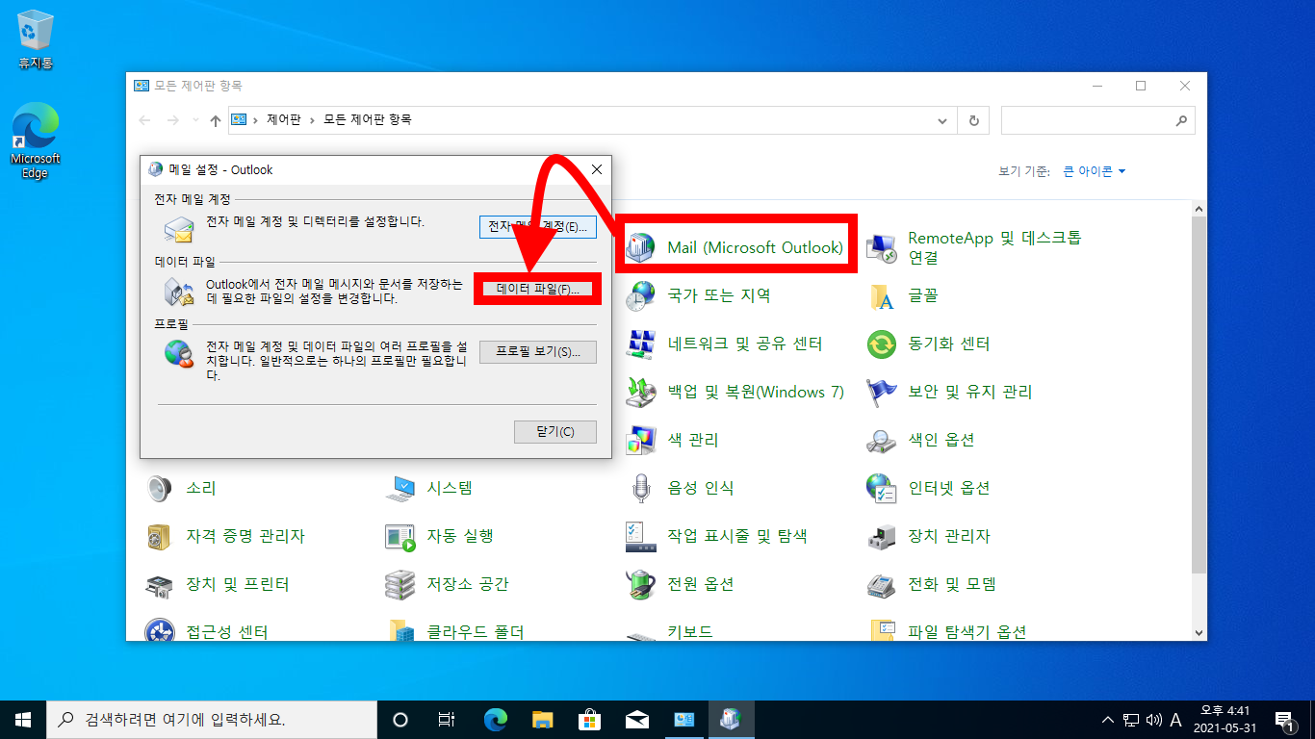Viewport: 1315px width, 739px height.
Task: Open 큰 아이콘 view-by dropdown
Action: (x=1095, y=171)
